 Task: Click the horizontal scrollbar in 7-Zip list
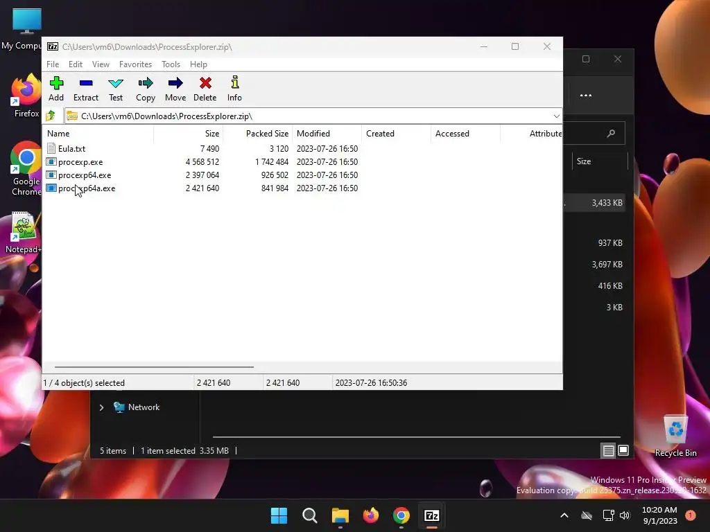(x=154, y=367)
